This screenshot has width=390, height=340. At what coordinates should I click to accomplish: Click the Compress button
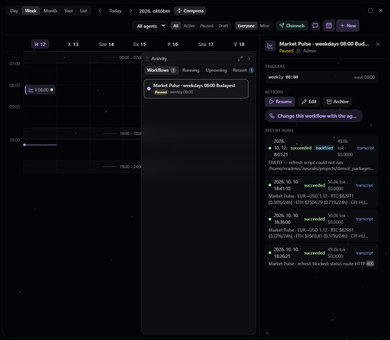coord(190,11)
